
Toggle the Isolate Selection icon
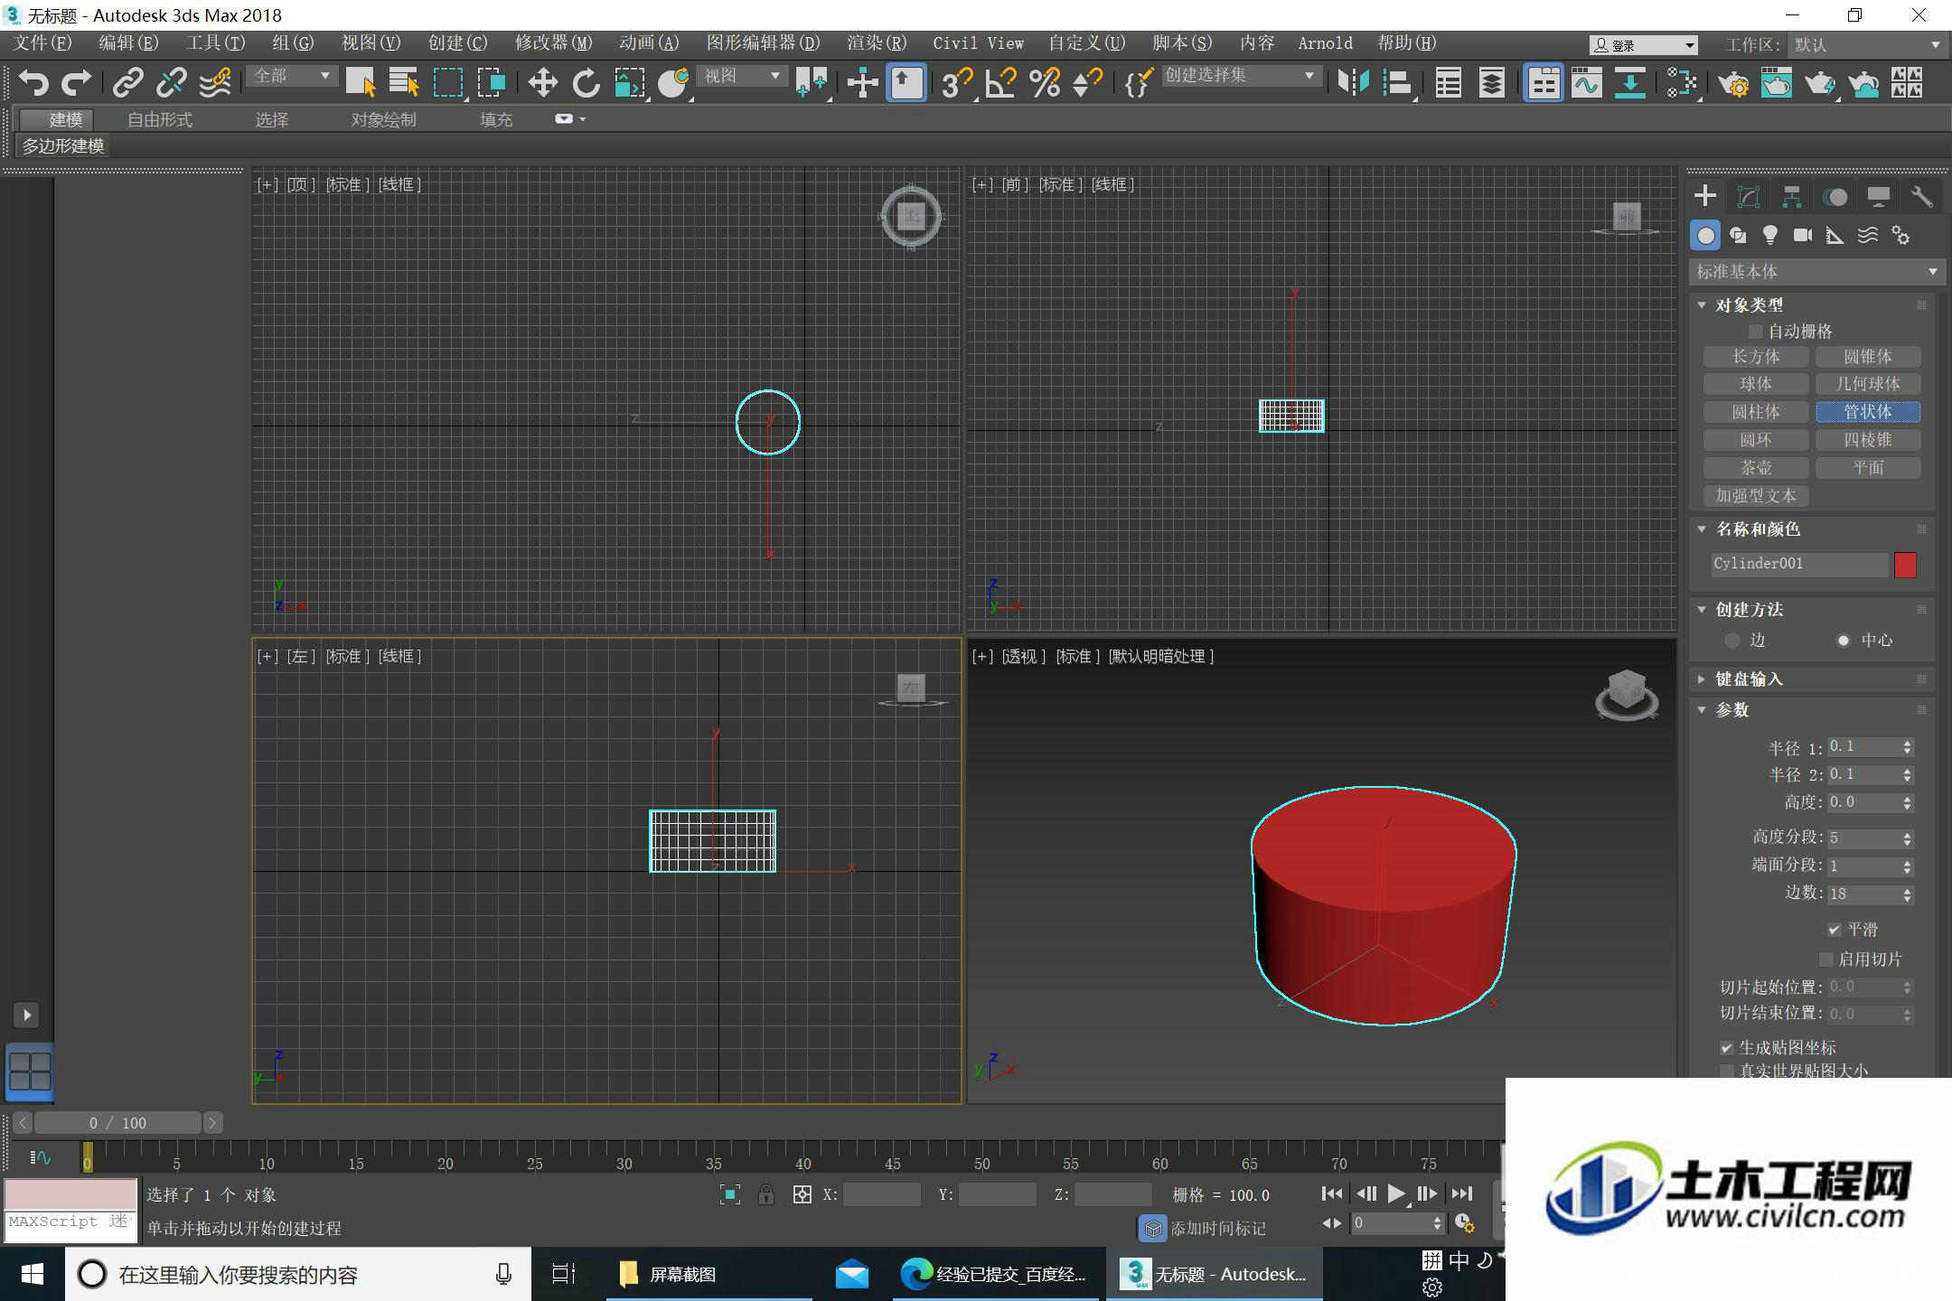coord(730,1194)
